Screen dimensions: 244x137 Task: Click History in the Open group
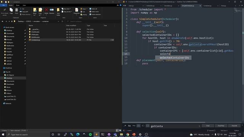[84, 14]
